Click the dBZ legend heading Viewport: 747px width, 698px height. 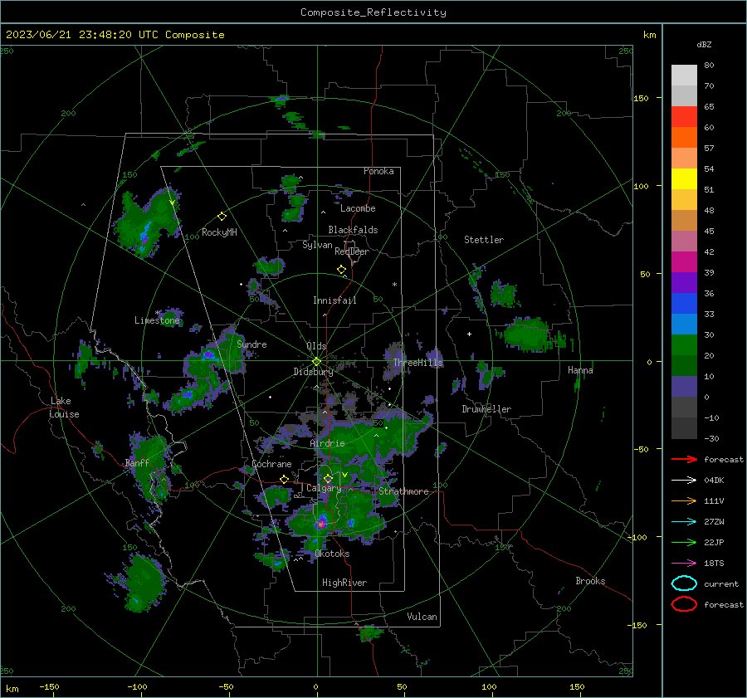(x=704, y=44)
